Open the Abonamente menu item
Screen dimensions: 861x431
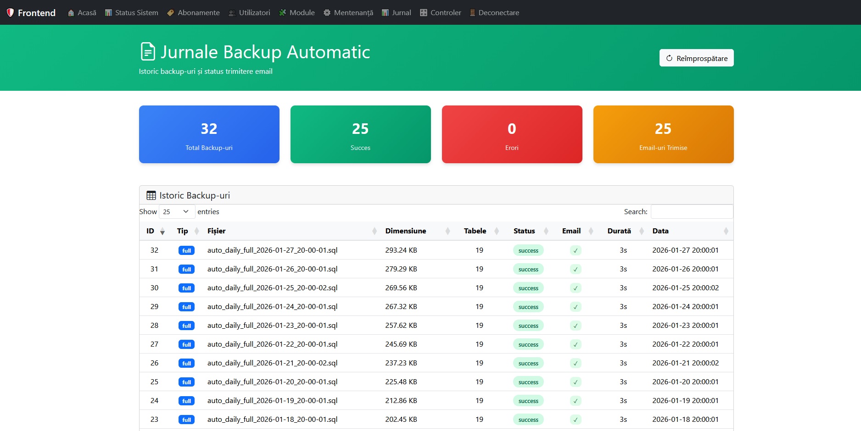point(193,12)
